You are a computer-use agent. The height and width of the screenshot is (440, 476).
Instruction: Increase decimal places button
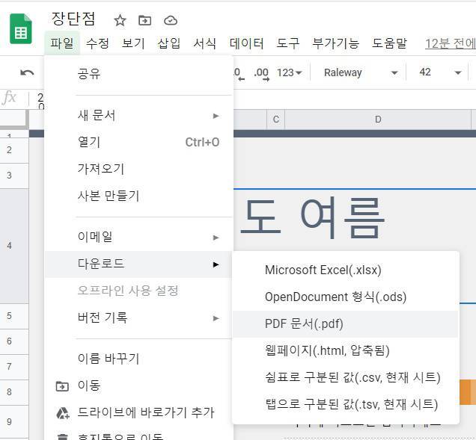coord(262,74)
